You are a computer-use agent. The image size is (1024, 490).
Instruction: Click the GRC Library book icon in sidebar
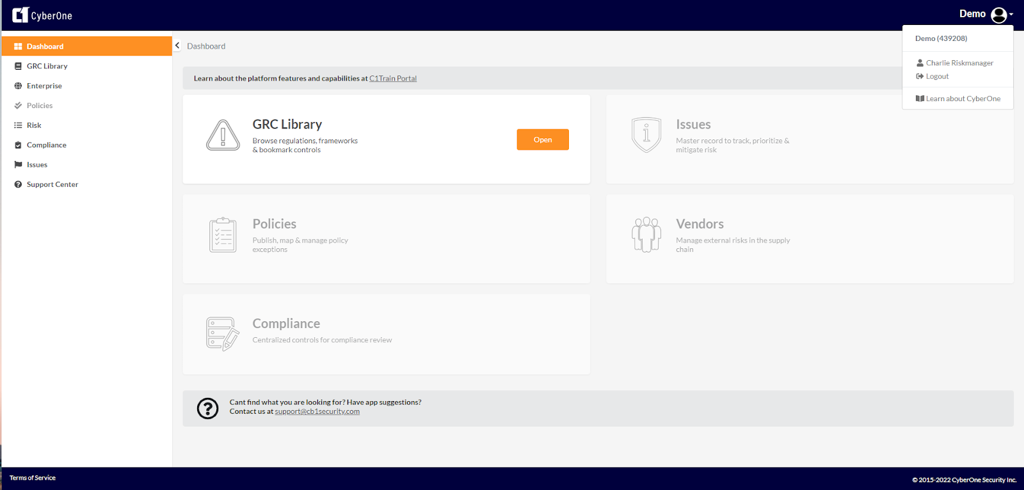pyautogui.click(x=18, y=66)
